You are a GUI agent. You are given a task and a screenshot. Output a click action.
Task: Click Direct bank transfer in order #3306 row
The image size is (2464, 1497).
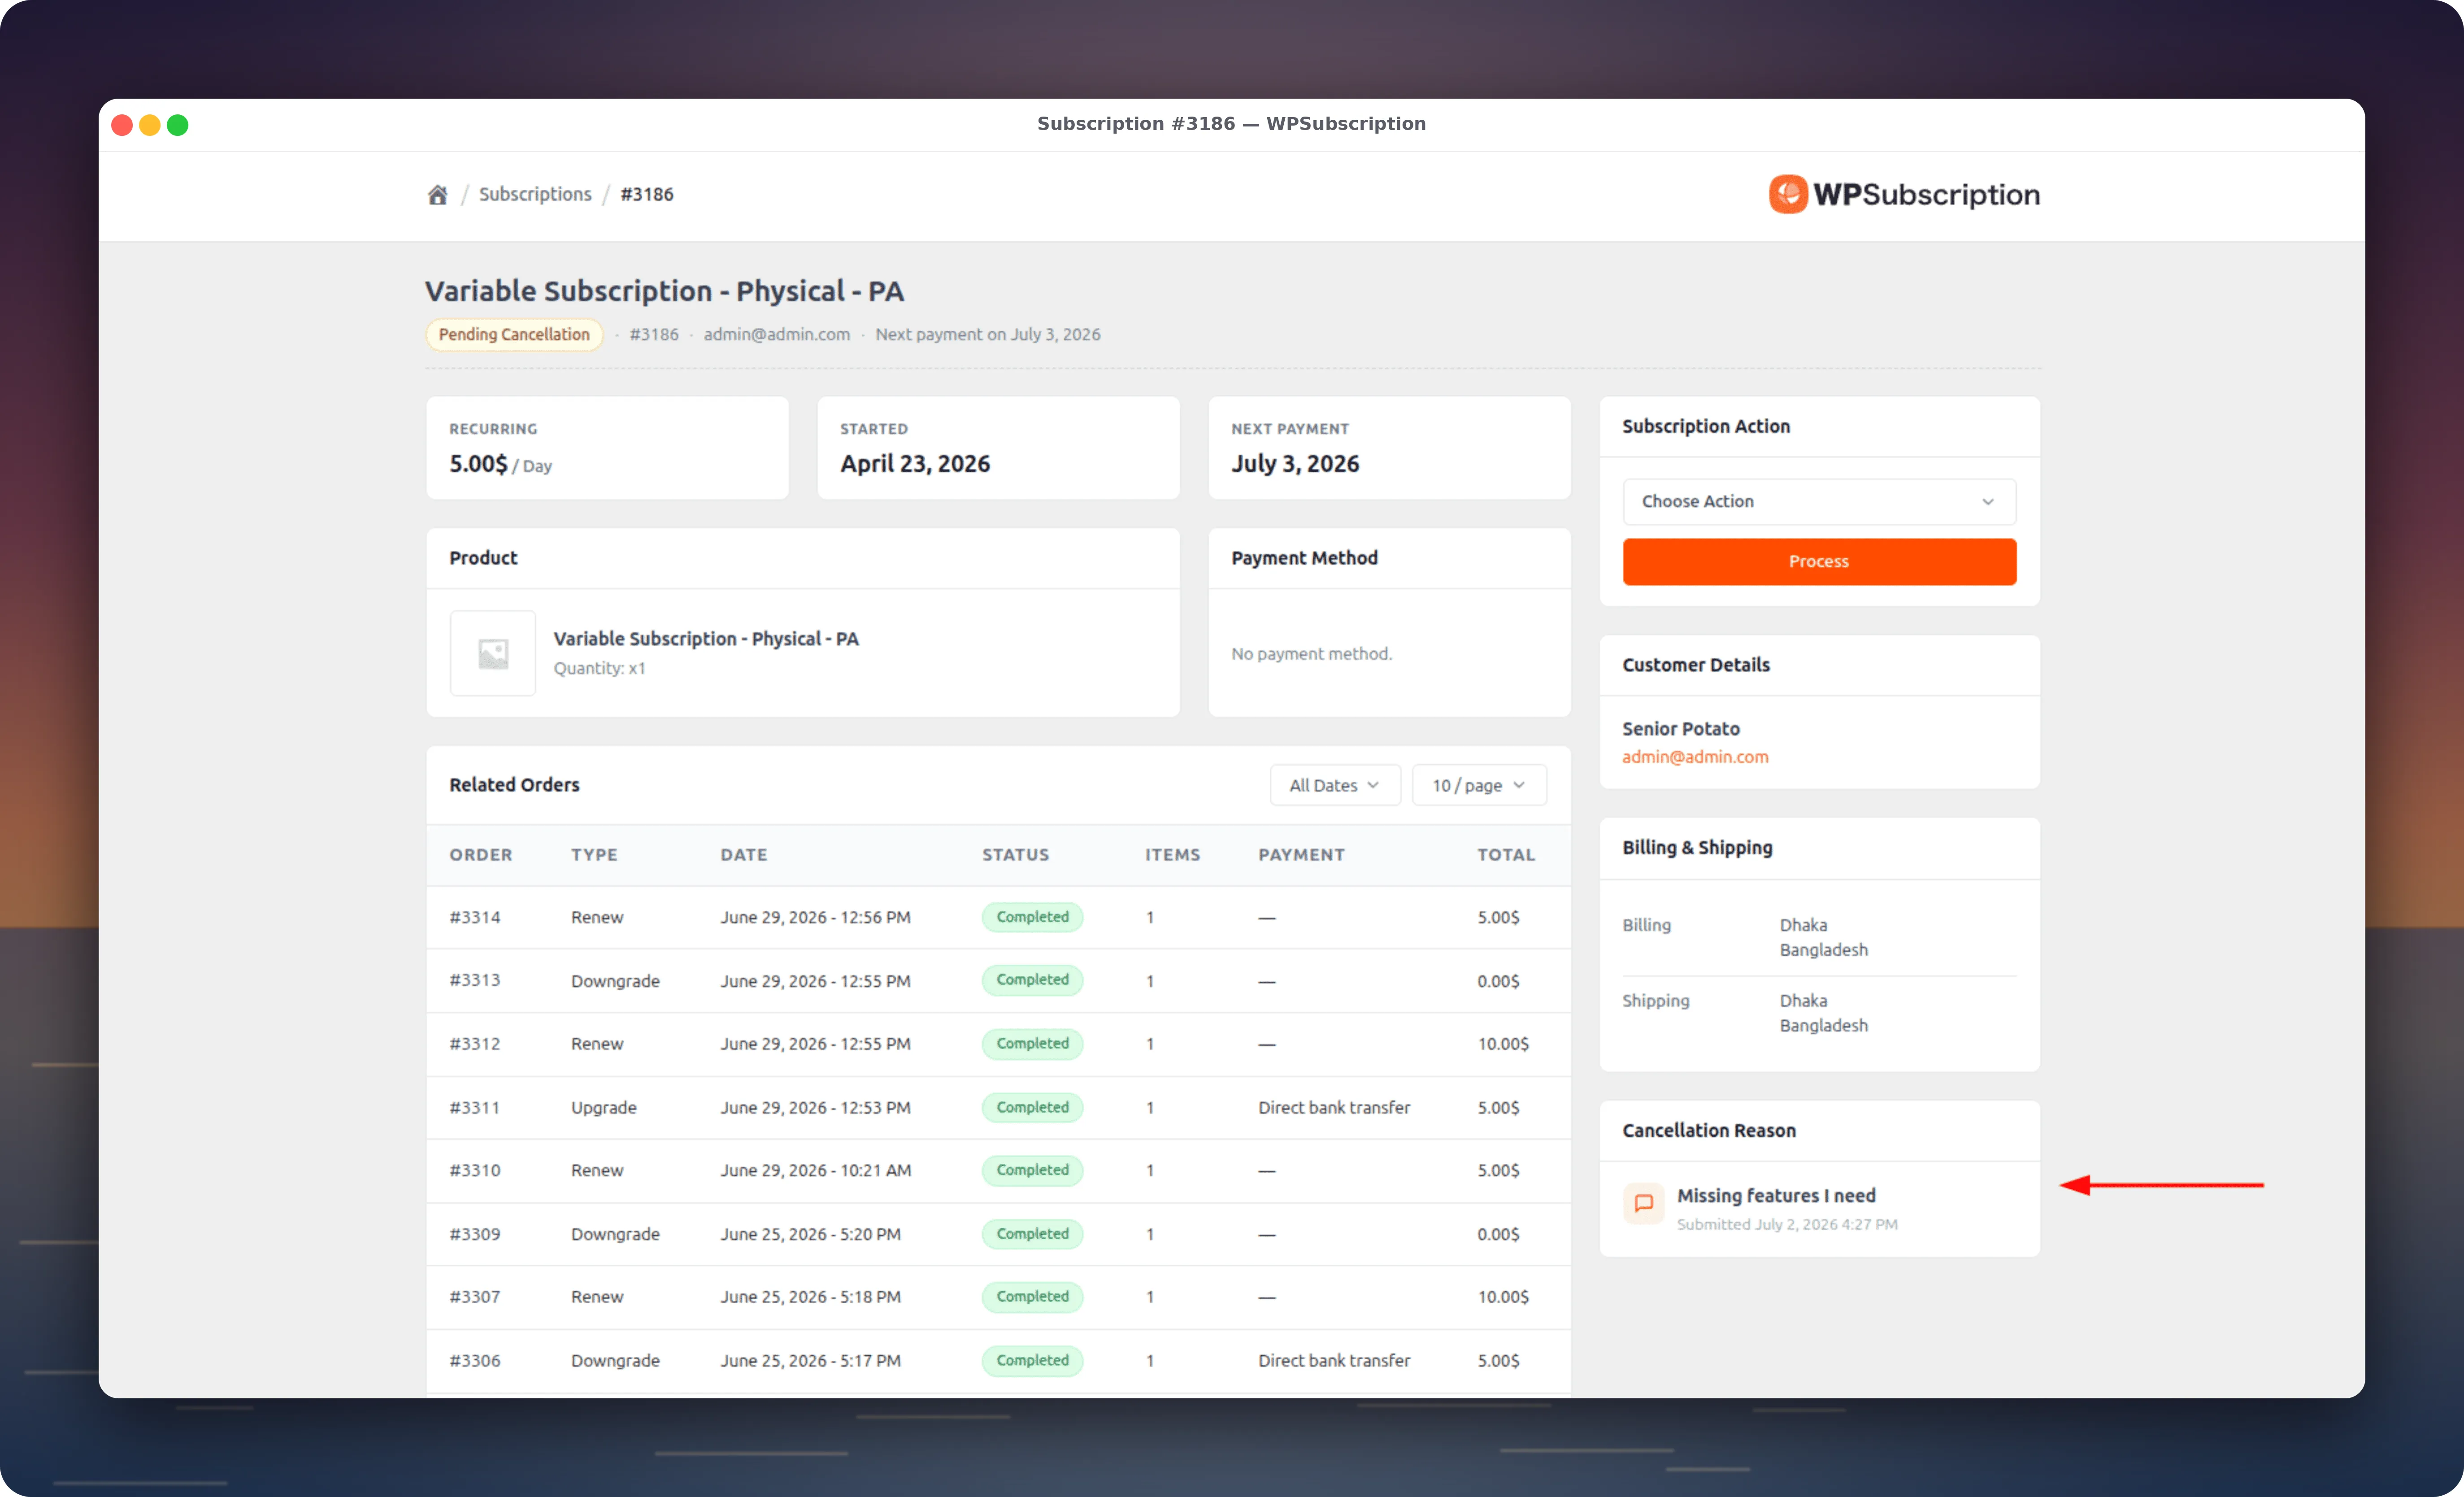point(1334,1360)
